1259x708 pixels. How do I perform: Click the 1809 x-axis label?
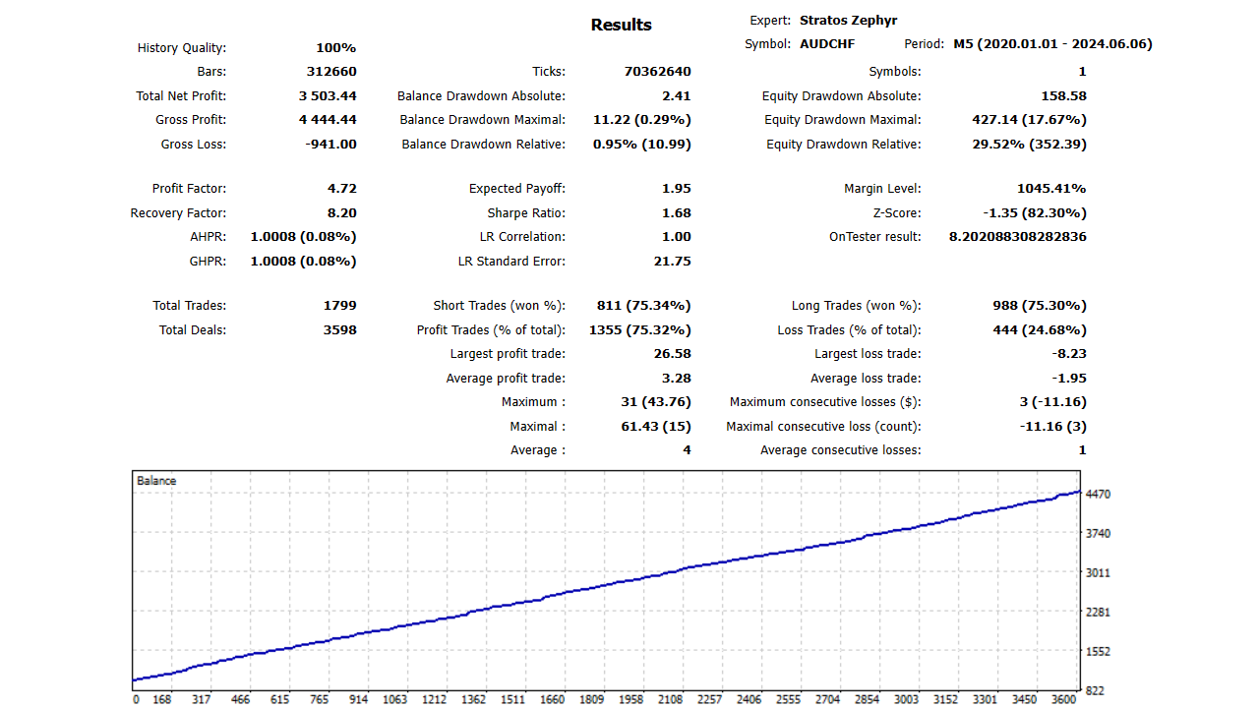592,700
